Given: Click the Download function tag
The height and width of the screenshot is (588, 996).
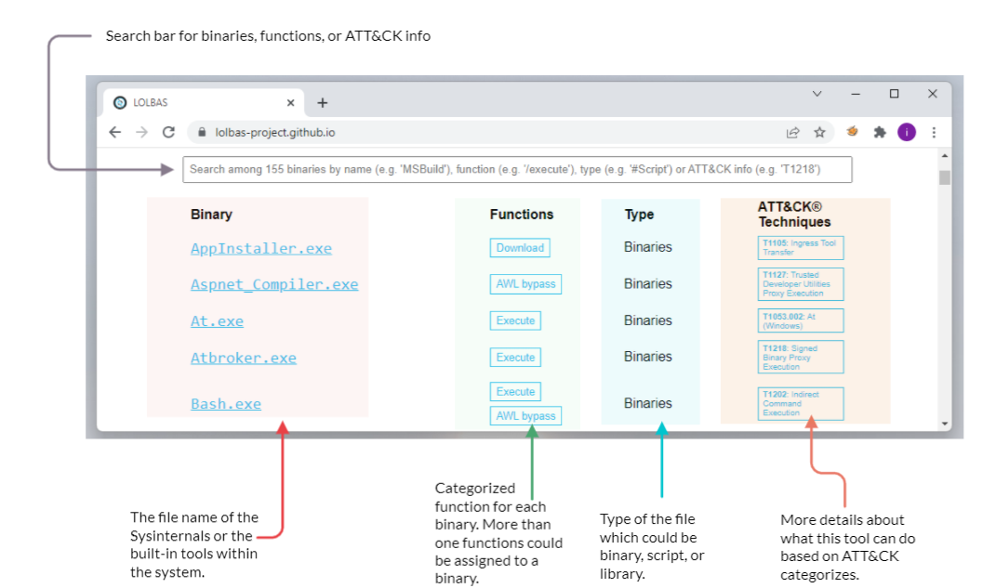Looking at the screenshot, I should point(520,248).
